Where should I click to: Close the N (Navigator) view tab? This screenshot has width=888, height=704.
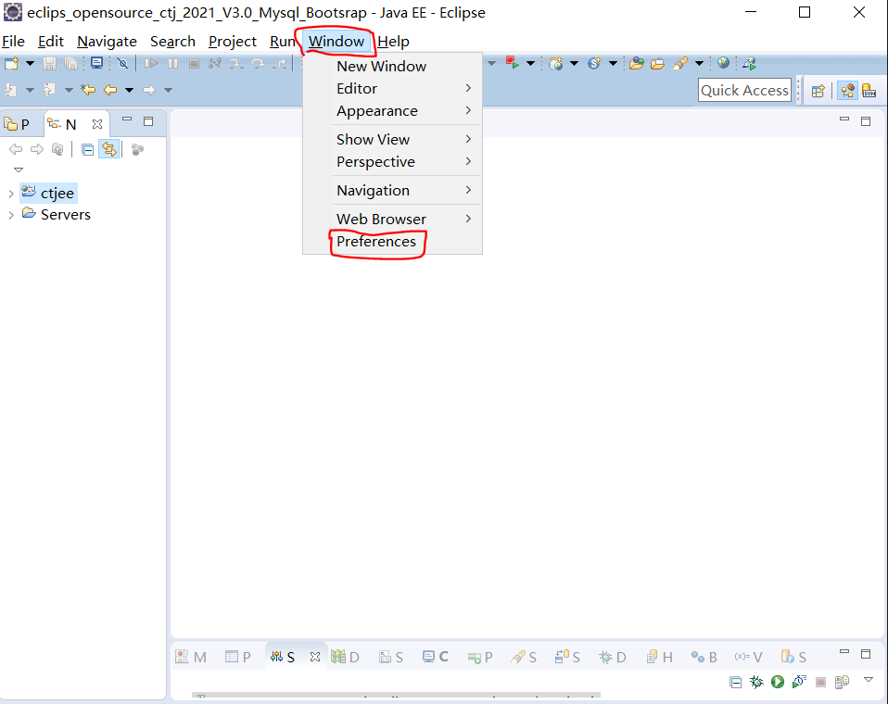pos(97,124)
